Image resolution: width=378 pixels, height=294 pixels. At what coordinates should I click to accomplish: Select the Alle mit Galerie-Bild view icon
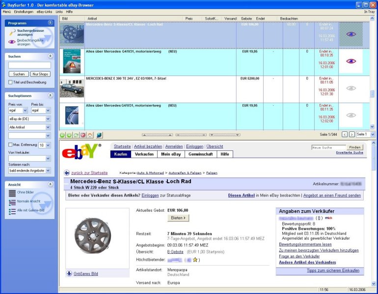coord(12,211)
